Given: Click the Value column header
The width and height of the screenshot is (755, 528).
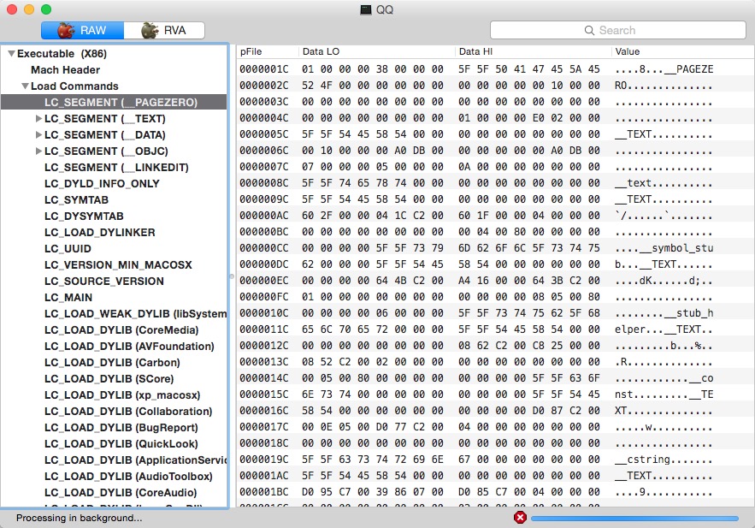Looking at the screenshot, I should pyautogui.click(x=682, y=51).
